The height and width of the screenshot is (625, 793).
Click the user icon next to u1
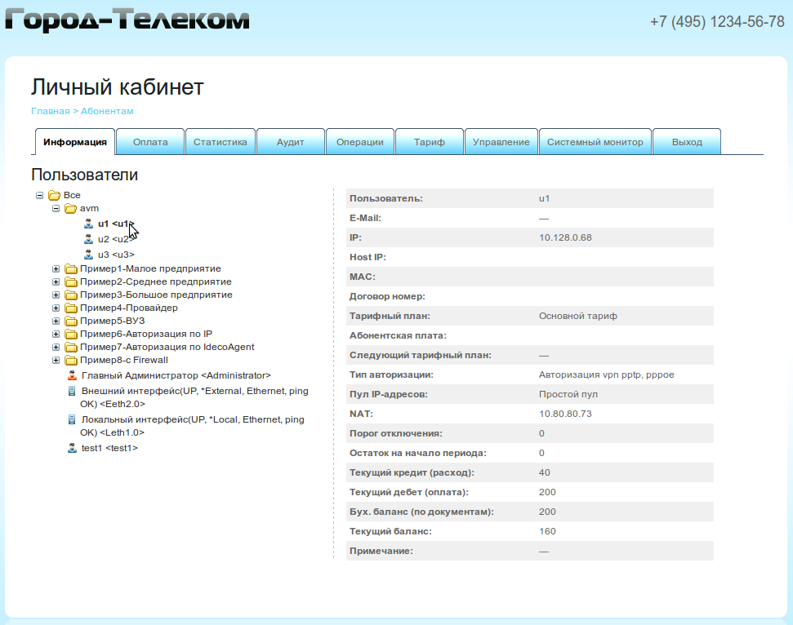click(x=88, y=224)
